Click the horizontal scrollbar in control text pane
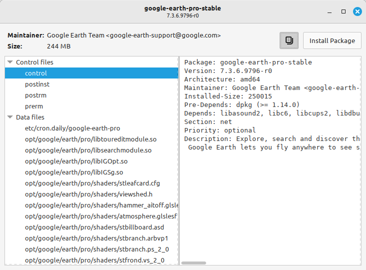The height and width of the screenshot is (270, 366). [x=194, y=263]
